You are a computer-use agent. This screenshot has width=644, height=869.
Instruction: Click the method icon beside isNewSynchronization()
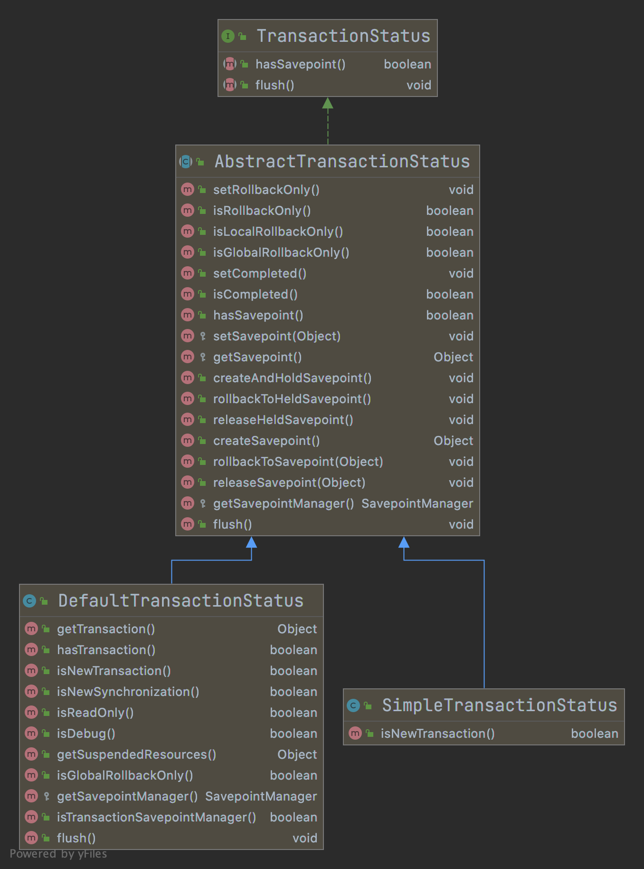point(31,692)
